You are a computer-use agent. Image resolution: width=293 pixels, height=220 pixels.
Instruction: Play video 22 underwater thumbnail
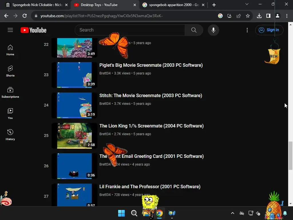[75, 48]
